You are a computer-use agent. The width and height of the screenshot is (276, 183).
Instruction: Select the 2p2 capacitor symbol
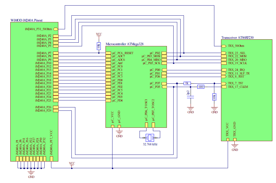(x=190, y=97)
